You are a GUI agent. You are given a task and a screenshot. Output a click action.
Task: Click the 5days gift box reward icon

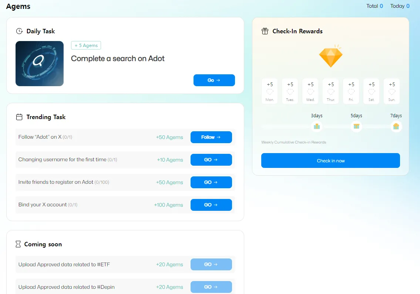click(356, 126)
